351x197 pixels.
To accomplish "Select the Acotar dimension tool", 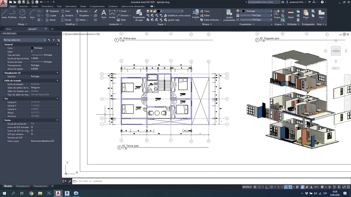I will [x=112, y=14].
